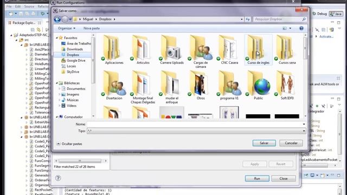Click Close in Run Configurations

coord(284,178)
